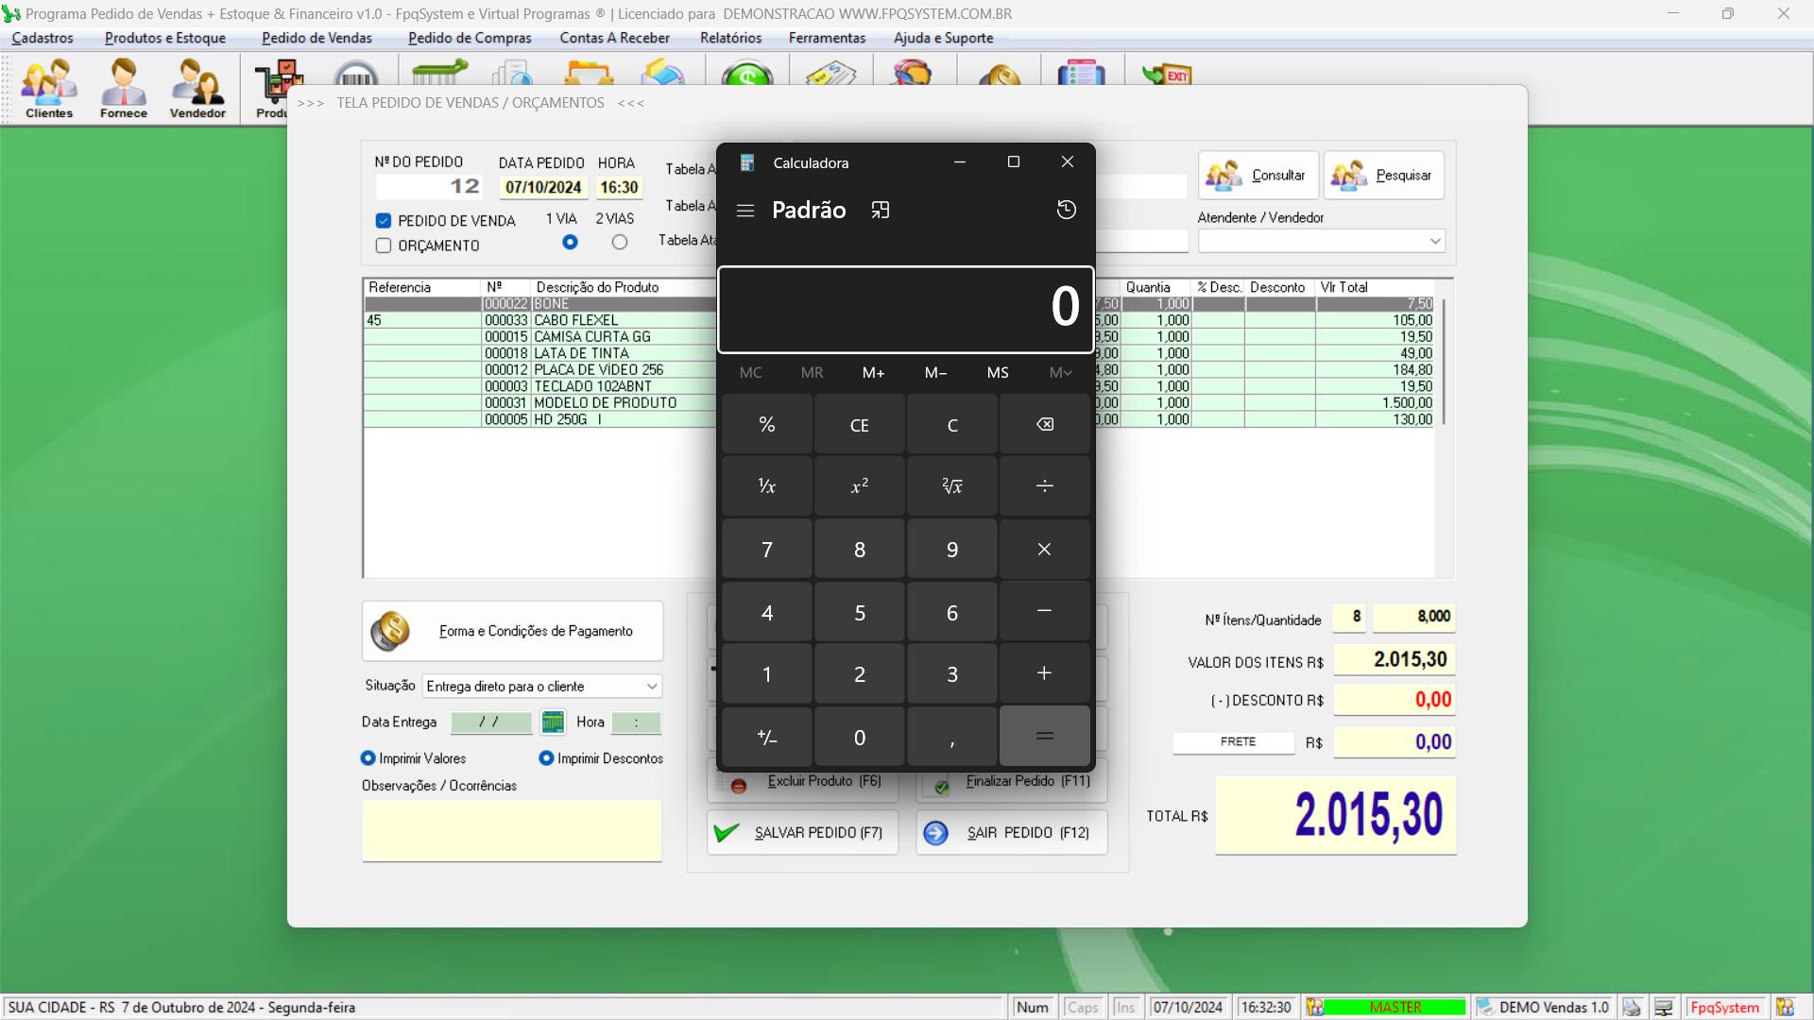The image size is (1814, 1020).
Task: Click the Consultar button
Action: coord(1258,175)
